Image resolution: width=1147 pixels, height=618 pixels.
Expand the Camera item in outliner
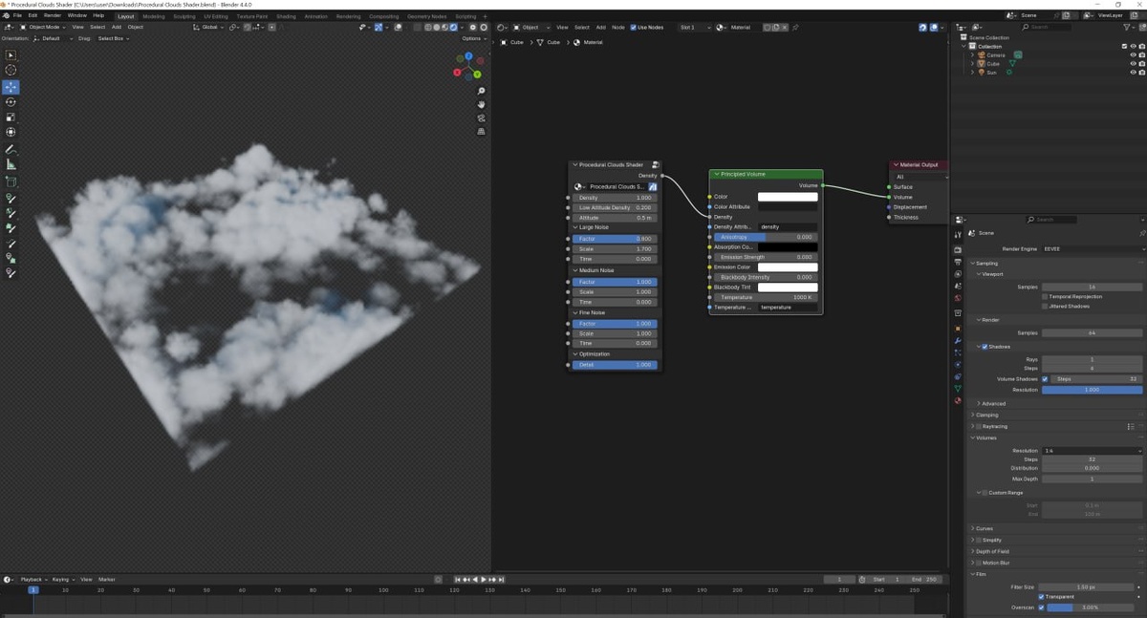972,54
